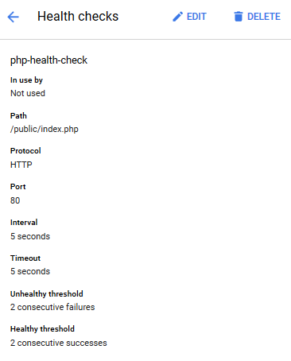Click the Unhealthy threshold label
291x361 pixels.
coord(47,293)
